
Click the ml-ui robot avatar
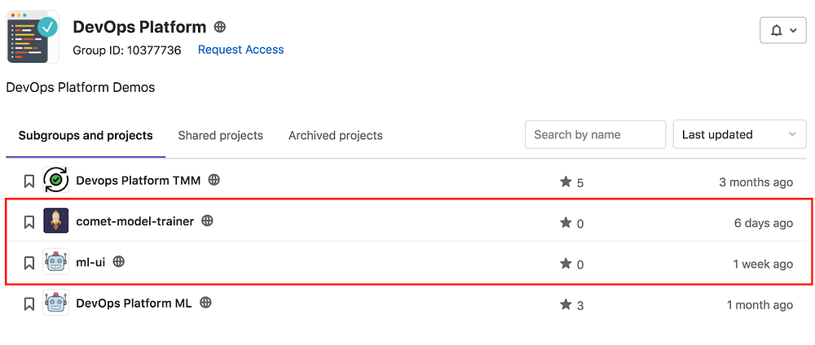click(55, 262)
